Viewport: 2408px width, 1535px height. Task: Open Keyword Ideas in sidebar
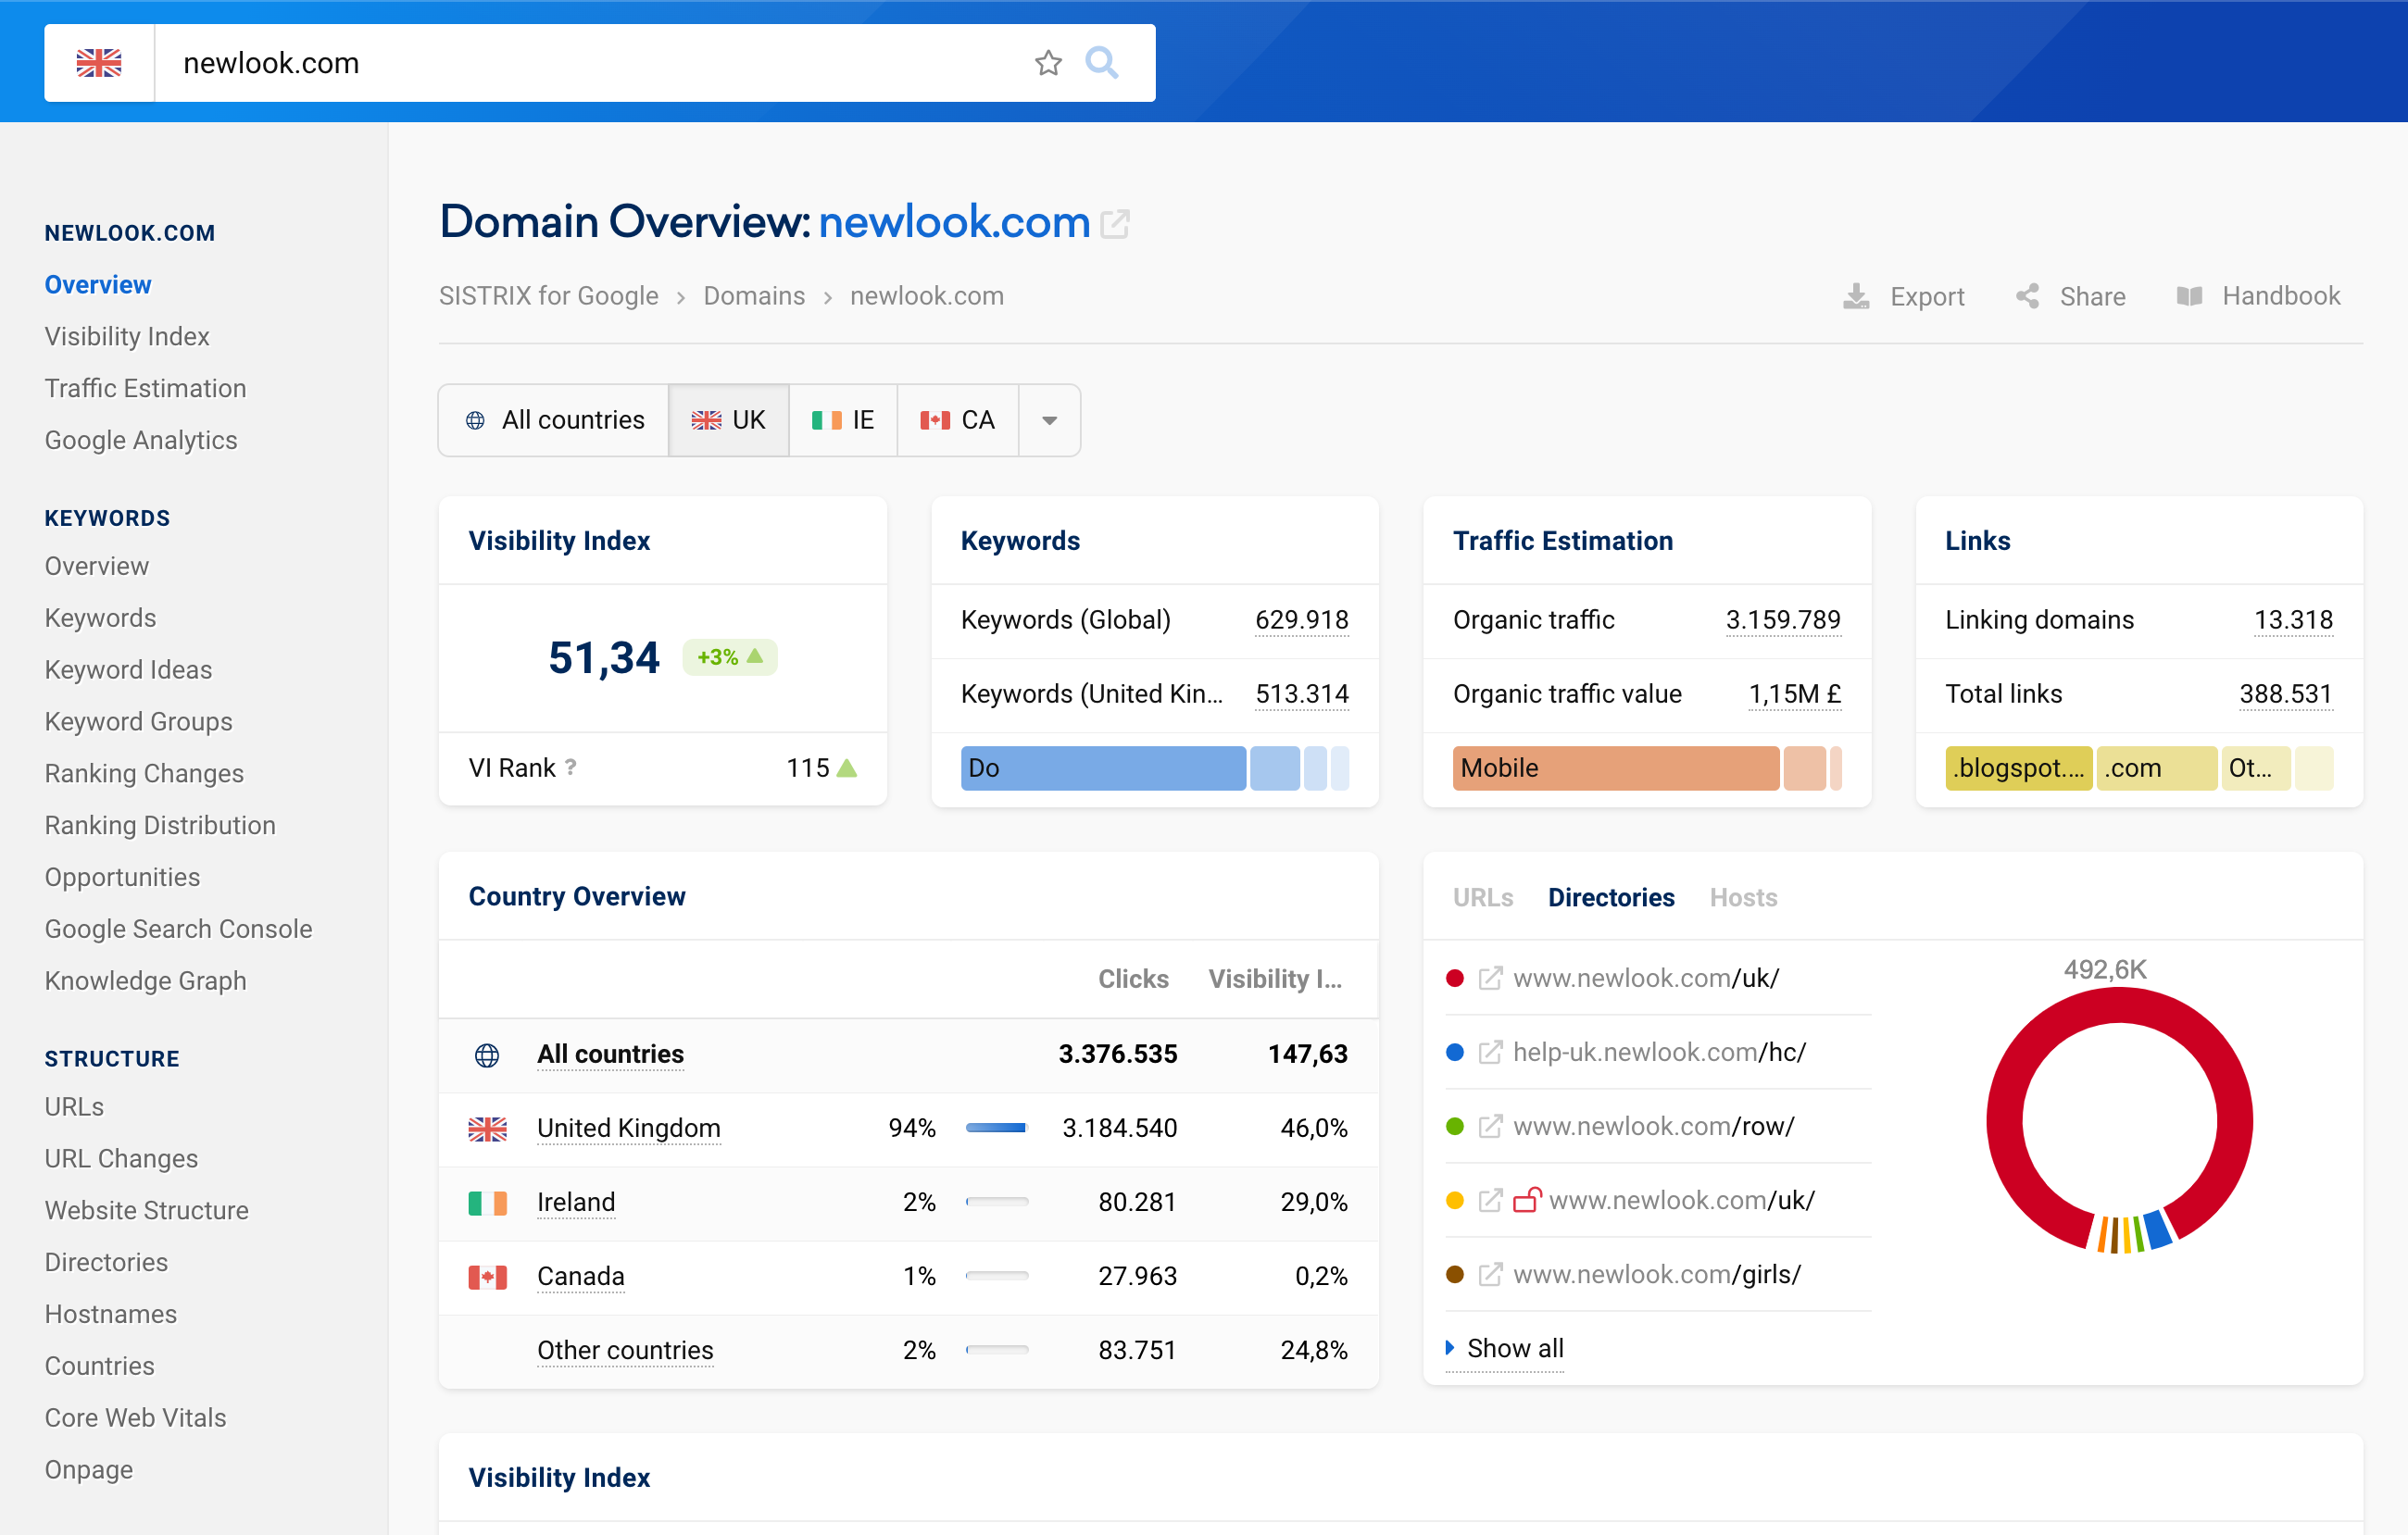coord(128,669)
